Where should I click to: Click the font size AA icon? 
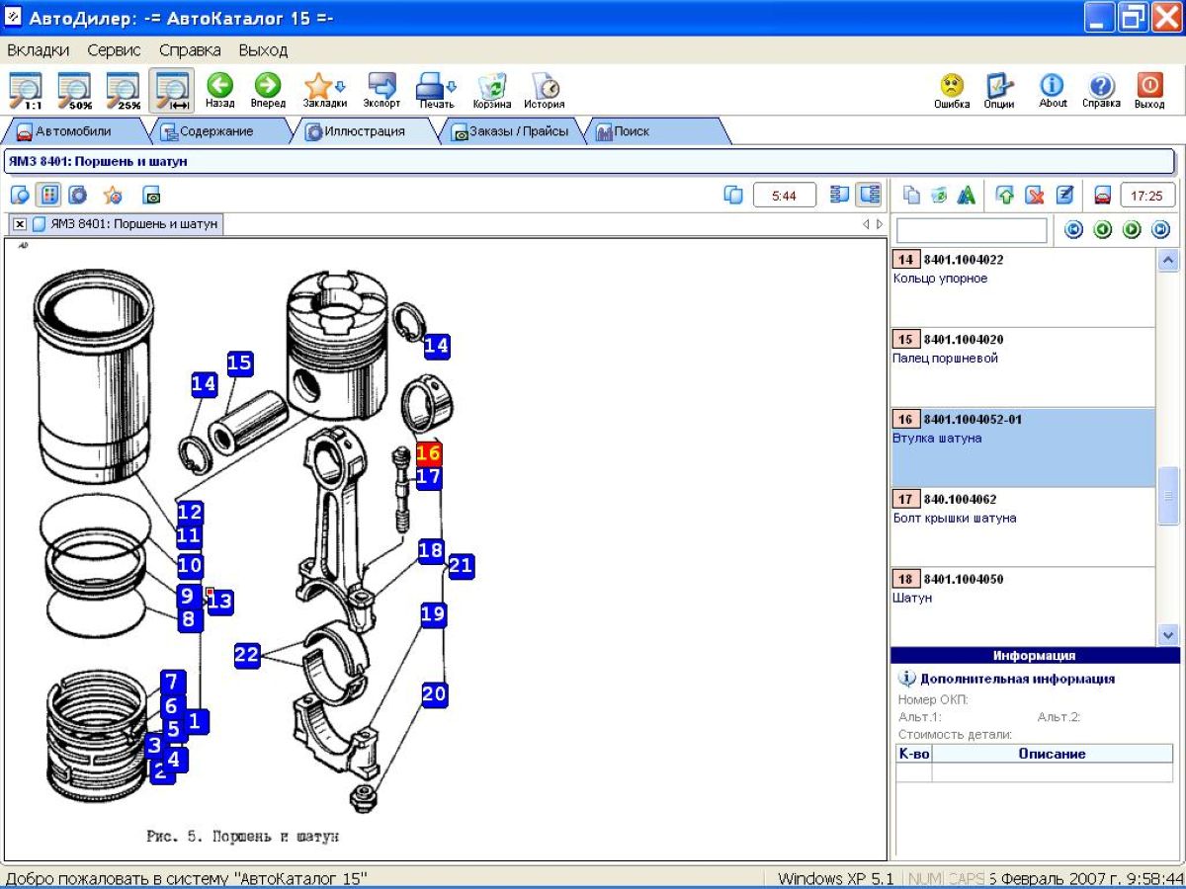(967, 195)
